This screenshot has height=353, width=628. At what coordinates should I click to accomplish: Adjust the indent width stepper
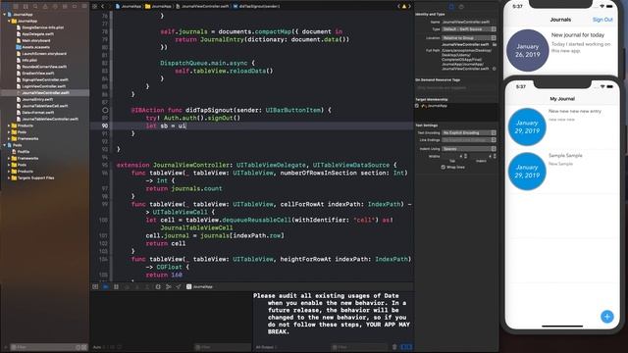[495, 156]
